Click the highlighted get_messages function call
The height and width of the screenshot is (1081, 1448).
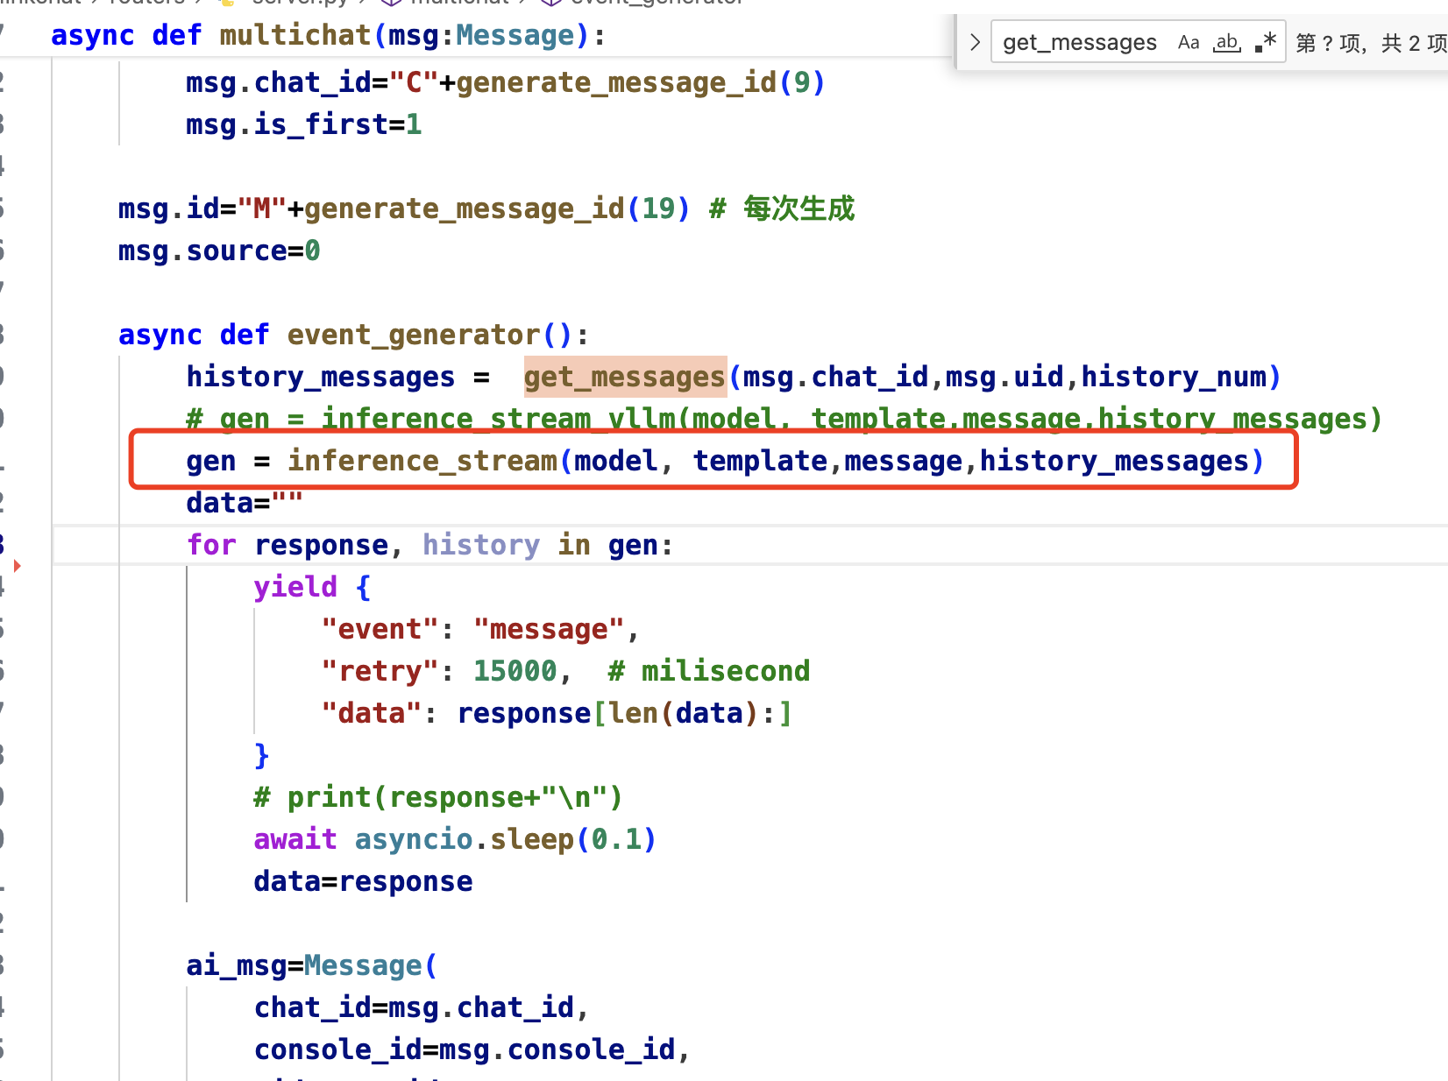625,377
